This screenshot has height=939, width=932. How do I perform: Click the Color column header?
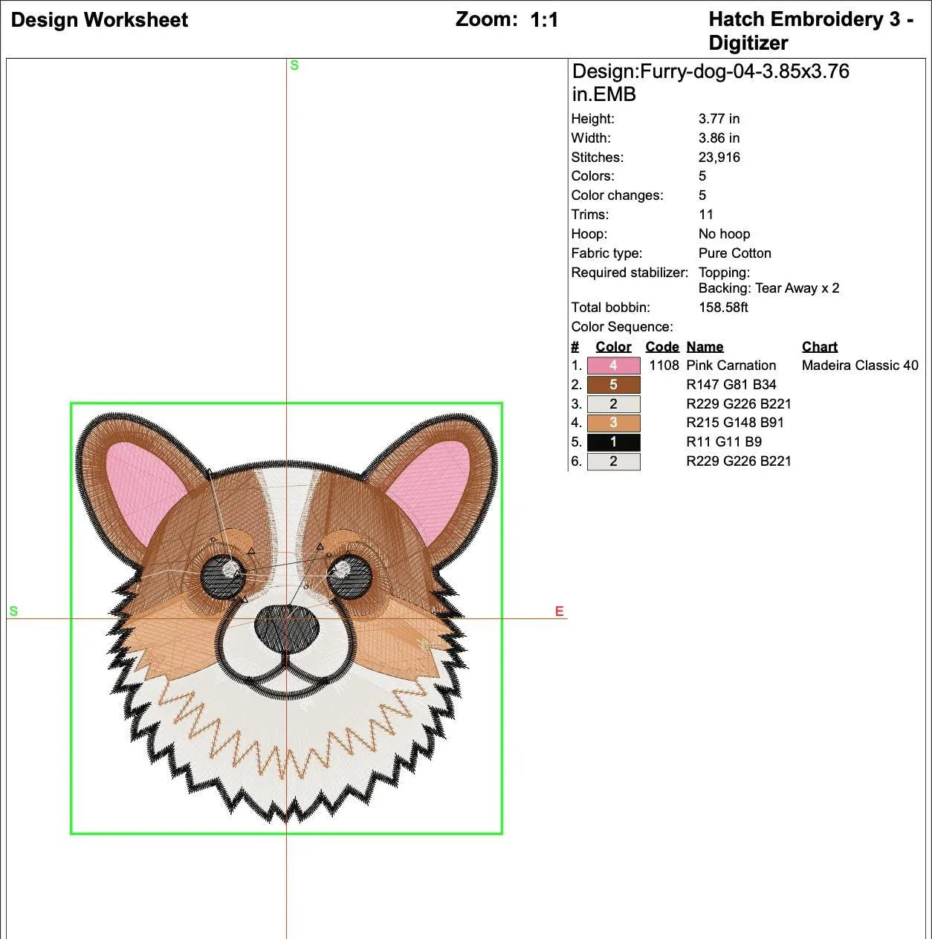tap(612, 347)
